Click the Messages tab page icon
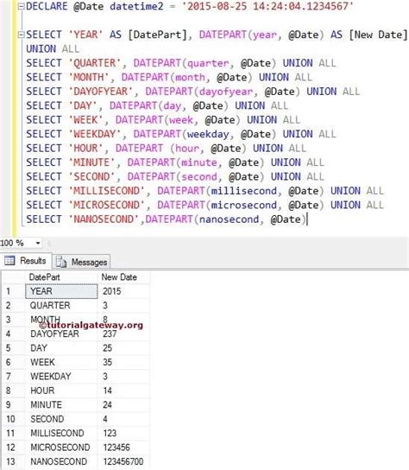 pos(61,262)
